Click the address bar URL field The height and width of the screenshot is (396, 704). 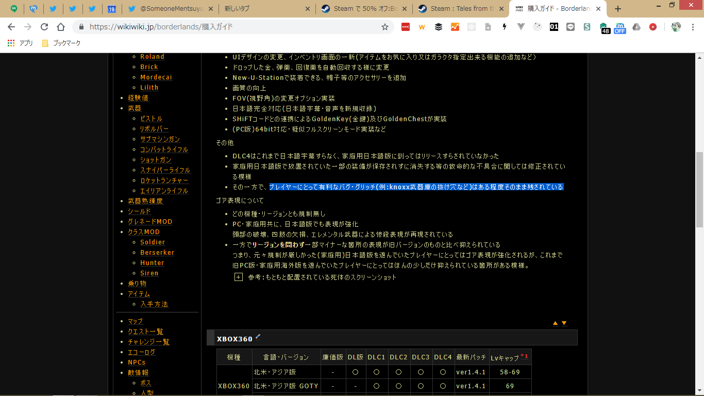pyautogui.click(x=232, y=27)
